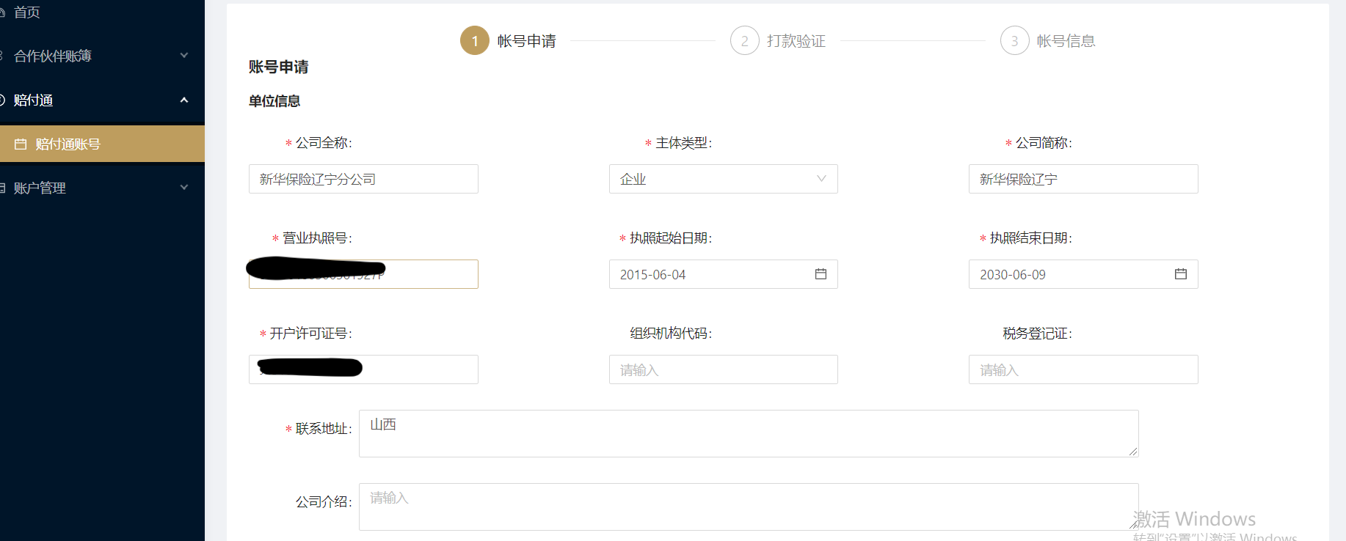This screenshot has width=1346, height=541.
Task: Grab the 联系地址 textarea resize handle
Action: [1134, 452]
